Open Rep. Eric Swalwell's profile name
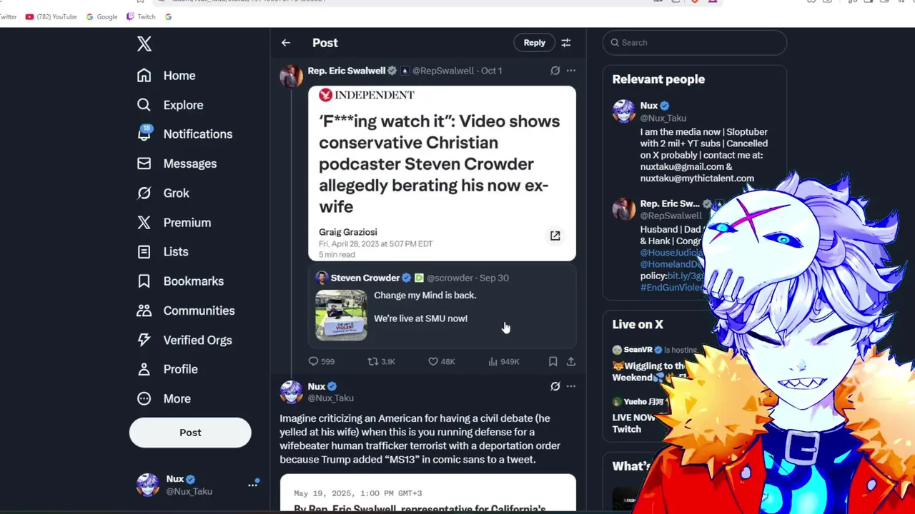 347,71
